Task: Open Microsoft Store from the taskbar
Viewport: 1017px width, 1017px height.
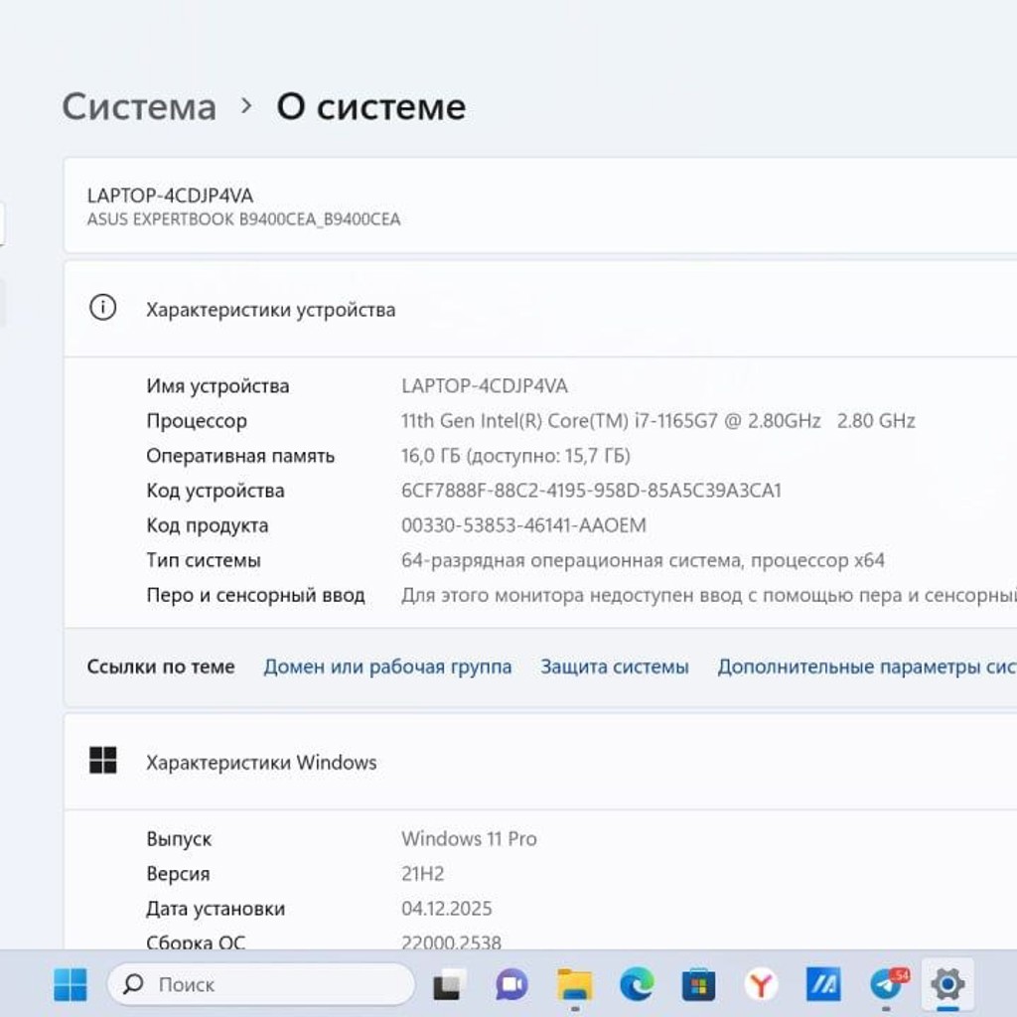Action: (x=698, y=985)
